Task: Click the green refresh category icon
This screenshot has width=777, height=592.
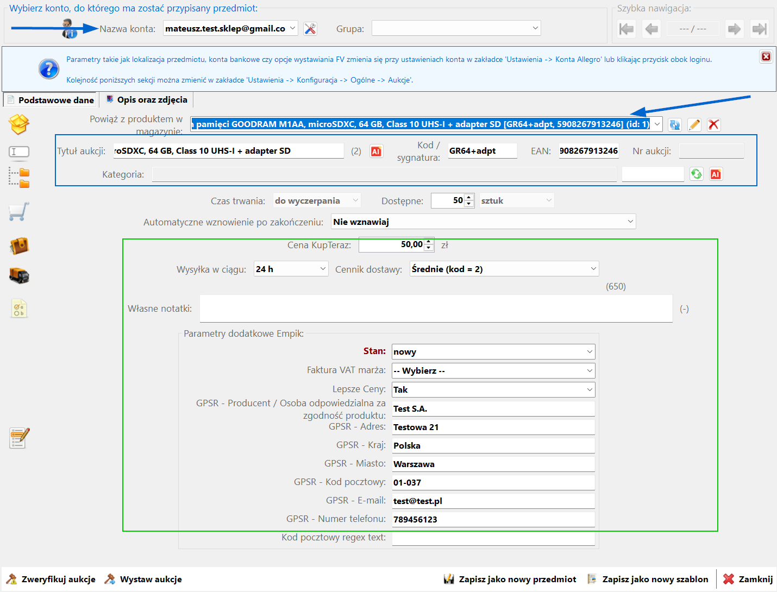Action: tap(696, 174)
